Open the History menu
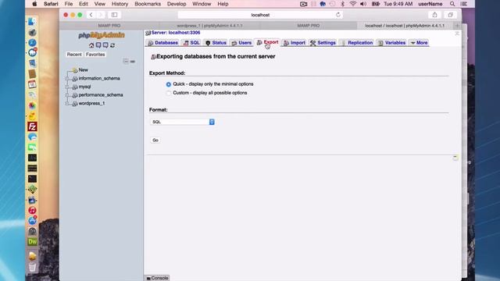 [x=120, y=4]
